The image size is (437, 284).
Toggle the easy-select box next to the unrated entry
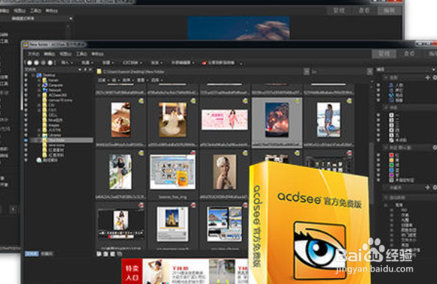click(378, 141)
